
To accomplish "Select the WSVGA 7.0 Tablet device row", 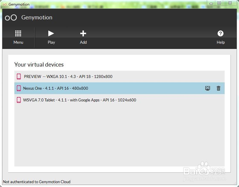I will (x=119, y=100).
